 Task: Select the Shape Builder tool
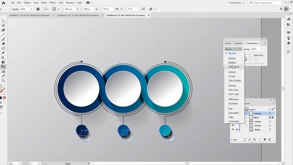pos(3,58)
